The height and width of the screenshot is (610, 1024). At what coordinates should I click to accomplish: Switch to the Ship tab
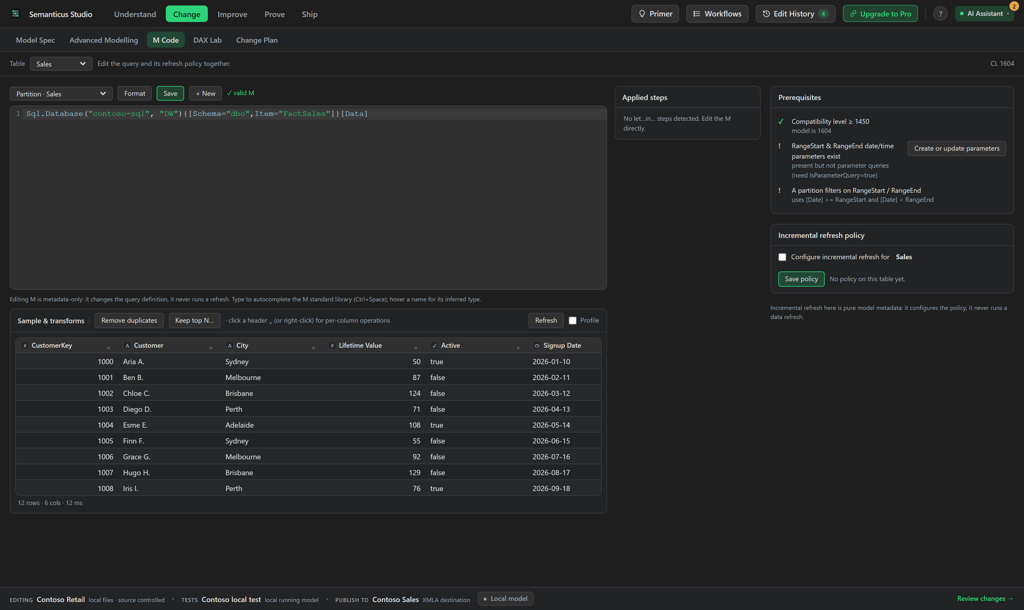(x=309, y=14)
